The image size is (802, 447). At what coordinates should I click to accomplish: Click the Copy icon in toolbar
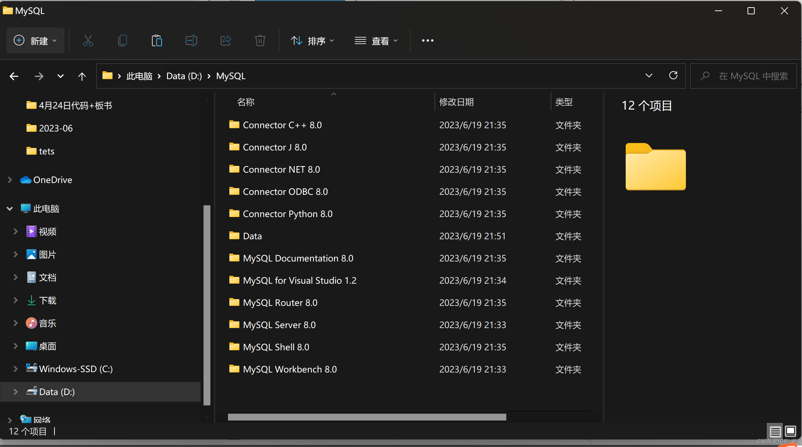point(123,40)
